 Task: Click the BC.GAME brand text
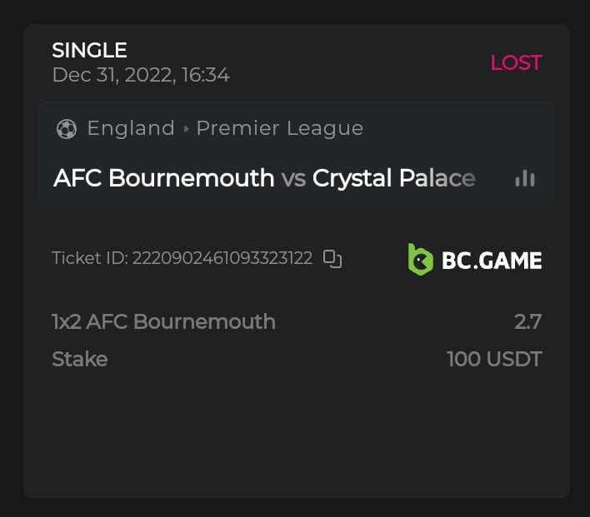tap(492, 261)
